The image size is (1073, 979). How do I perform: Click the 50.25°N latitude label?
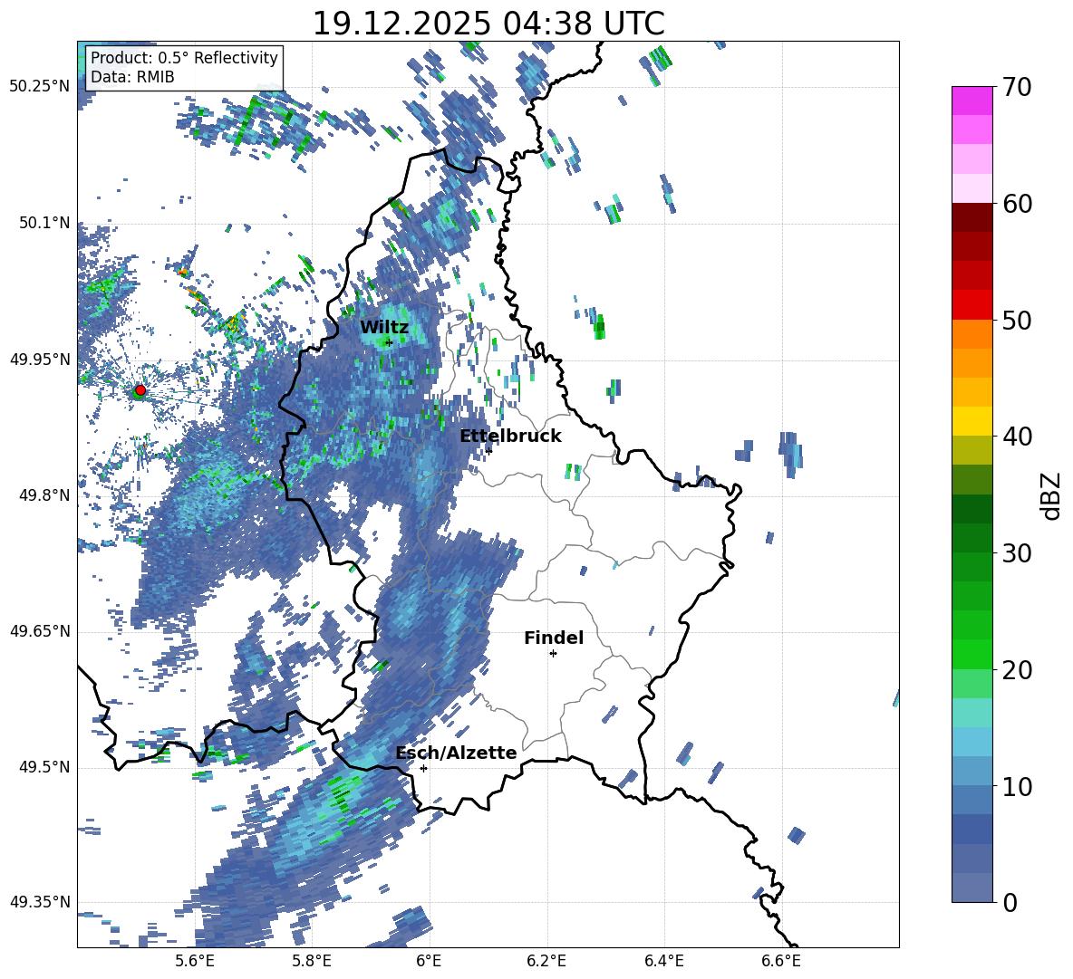40,87
